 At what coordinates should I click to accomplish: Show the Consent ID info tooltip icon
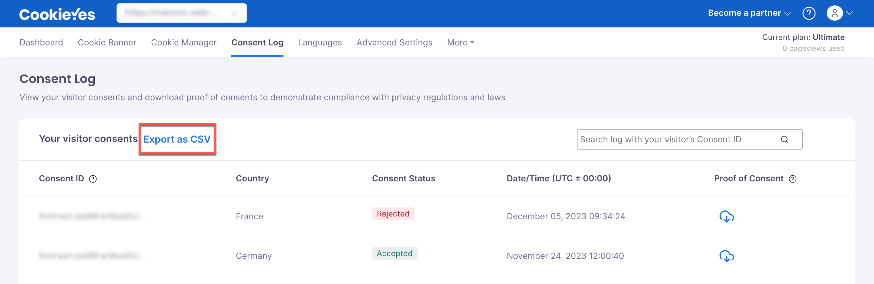(x=93, y=179)
